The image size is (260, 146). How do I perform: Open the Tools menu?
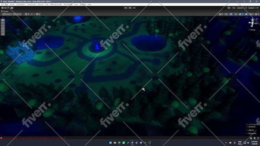(x=76, y=5)
